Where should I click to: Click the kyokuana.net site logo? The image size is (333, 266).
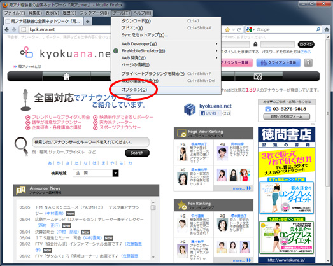(x=66, y=53)
